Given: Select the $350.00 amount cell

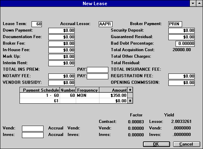Looking at the screenshot, I should click(113, 95).
